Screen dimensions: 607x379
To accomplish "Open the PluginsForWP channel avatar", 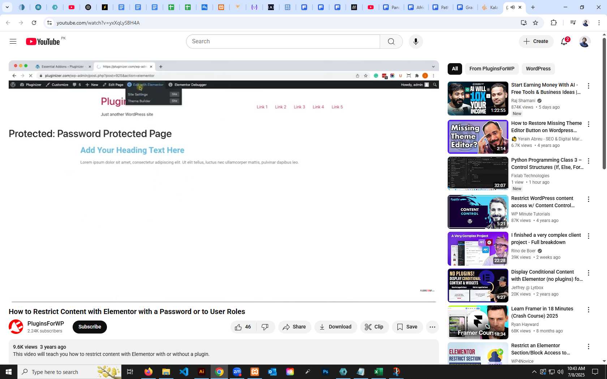I will (16, 327).
